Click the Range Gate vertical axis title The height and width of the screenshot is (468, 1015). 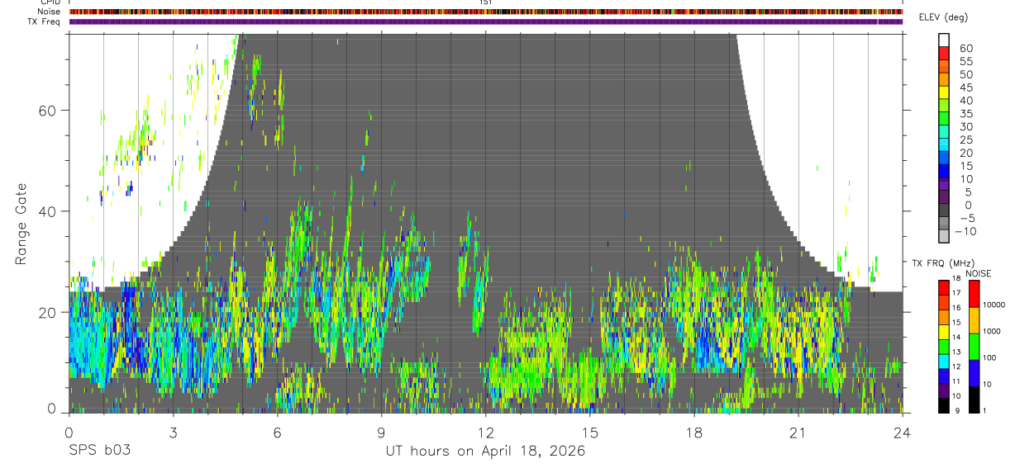[x=21, y=222]
